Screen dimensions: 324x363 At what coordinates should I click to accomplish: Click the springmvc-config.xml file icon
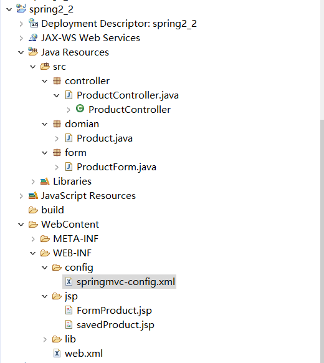69,282
